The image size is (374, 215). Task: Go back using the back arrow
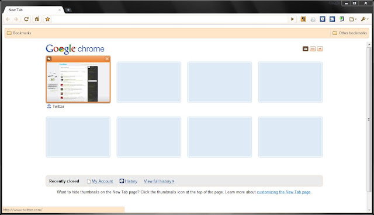click(x=8, y=19)
